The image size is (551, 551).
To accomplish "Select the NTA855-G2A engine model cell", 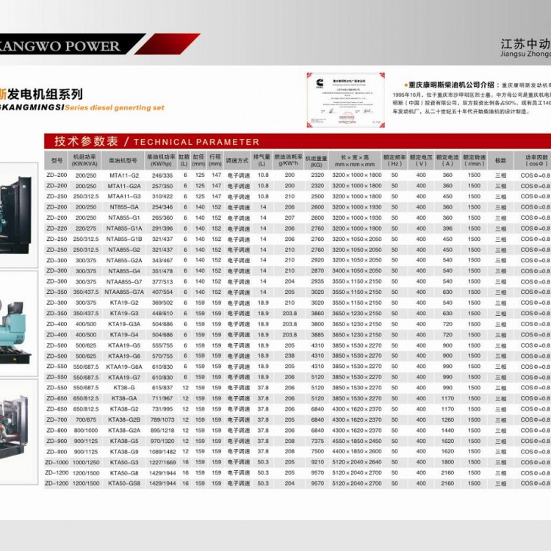I will (x=124, y=260).
